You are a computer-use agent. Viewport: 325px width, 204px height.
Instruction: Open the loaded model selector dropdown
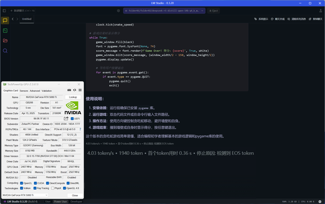point(164,11)
